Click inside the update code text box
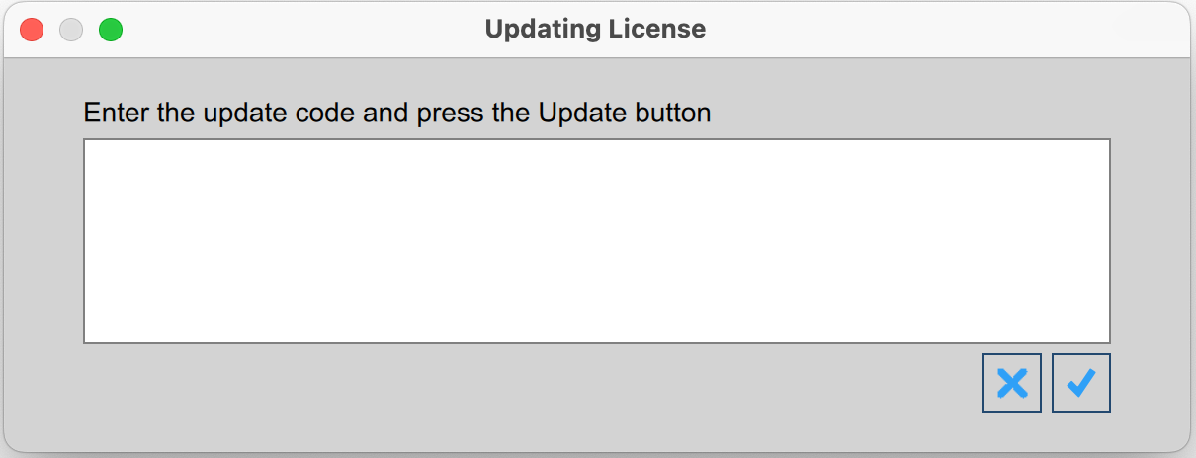Image resolution: width=1196 pixels, height=458 pixels. click(x=597, y=241)
